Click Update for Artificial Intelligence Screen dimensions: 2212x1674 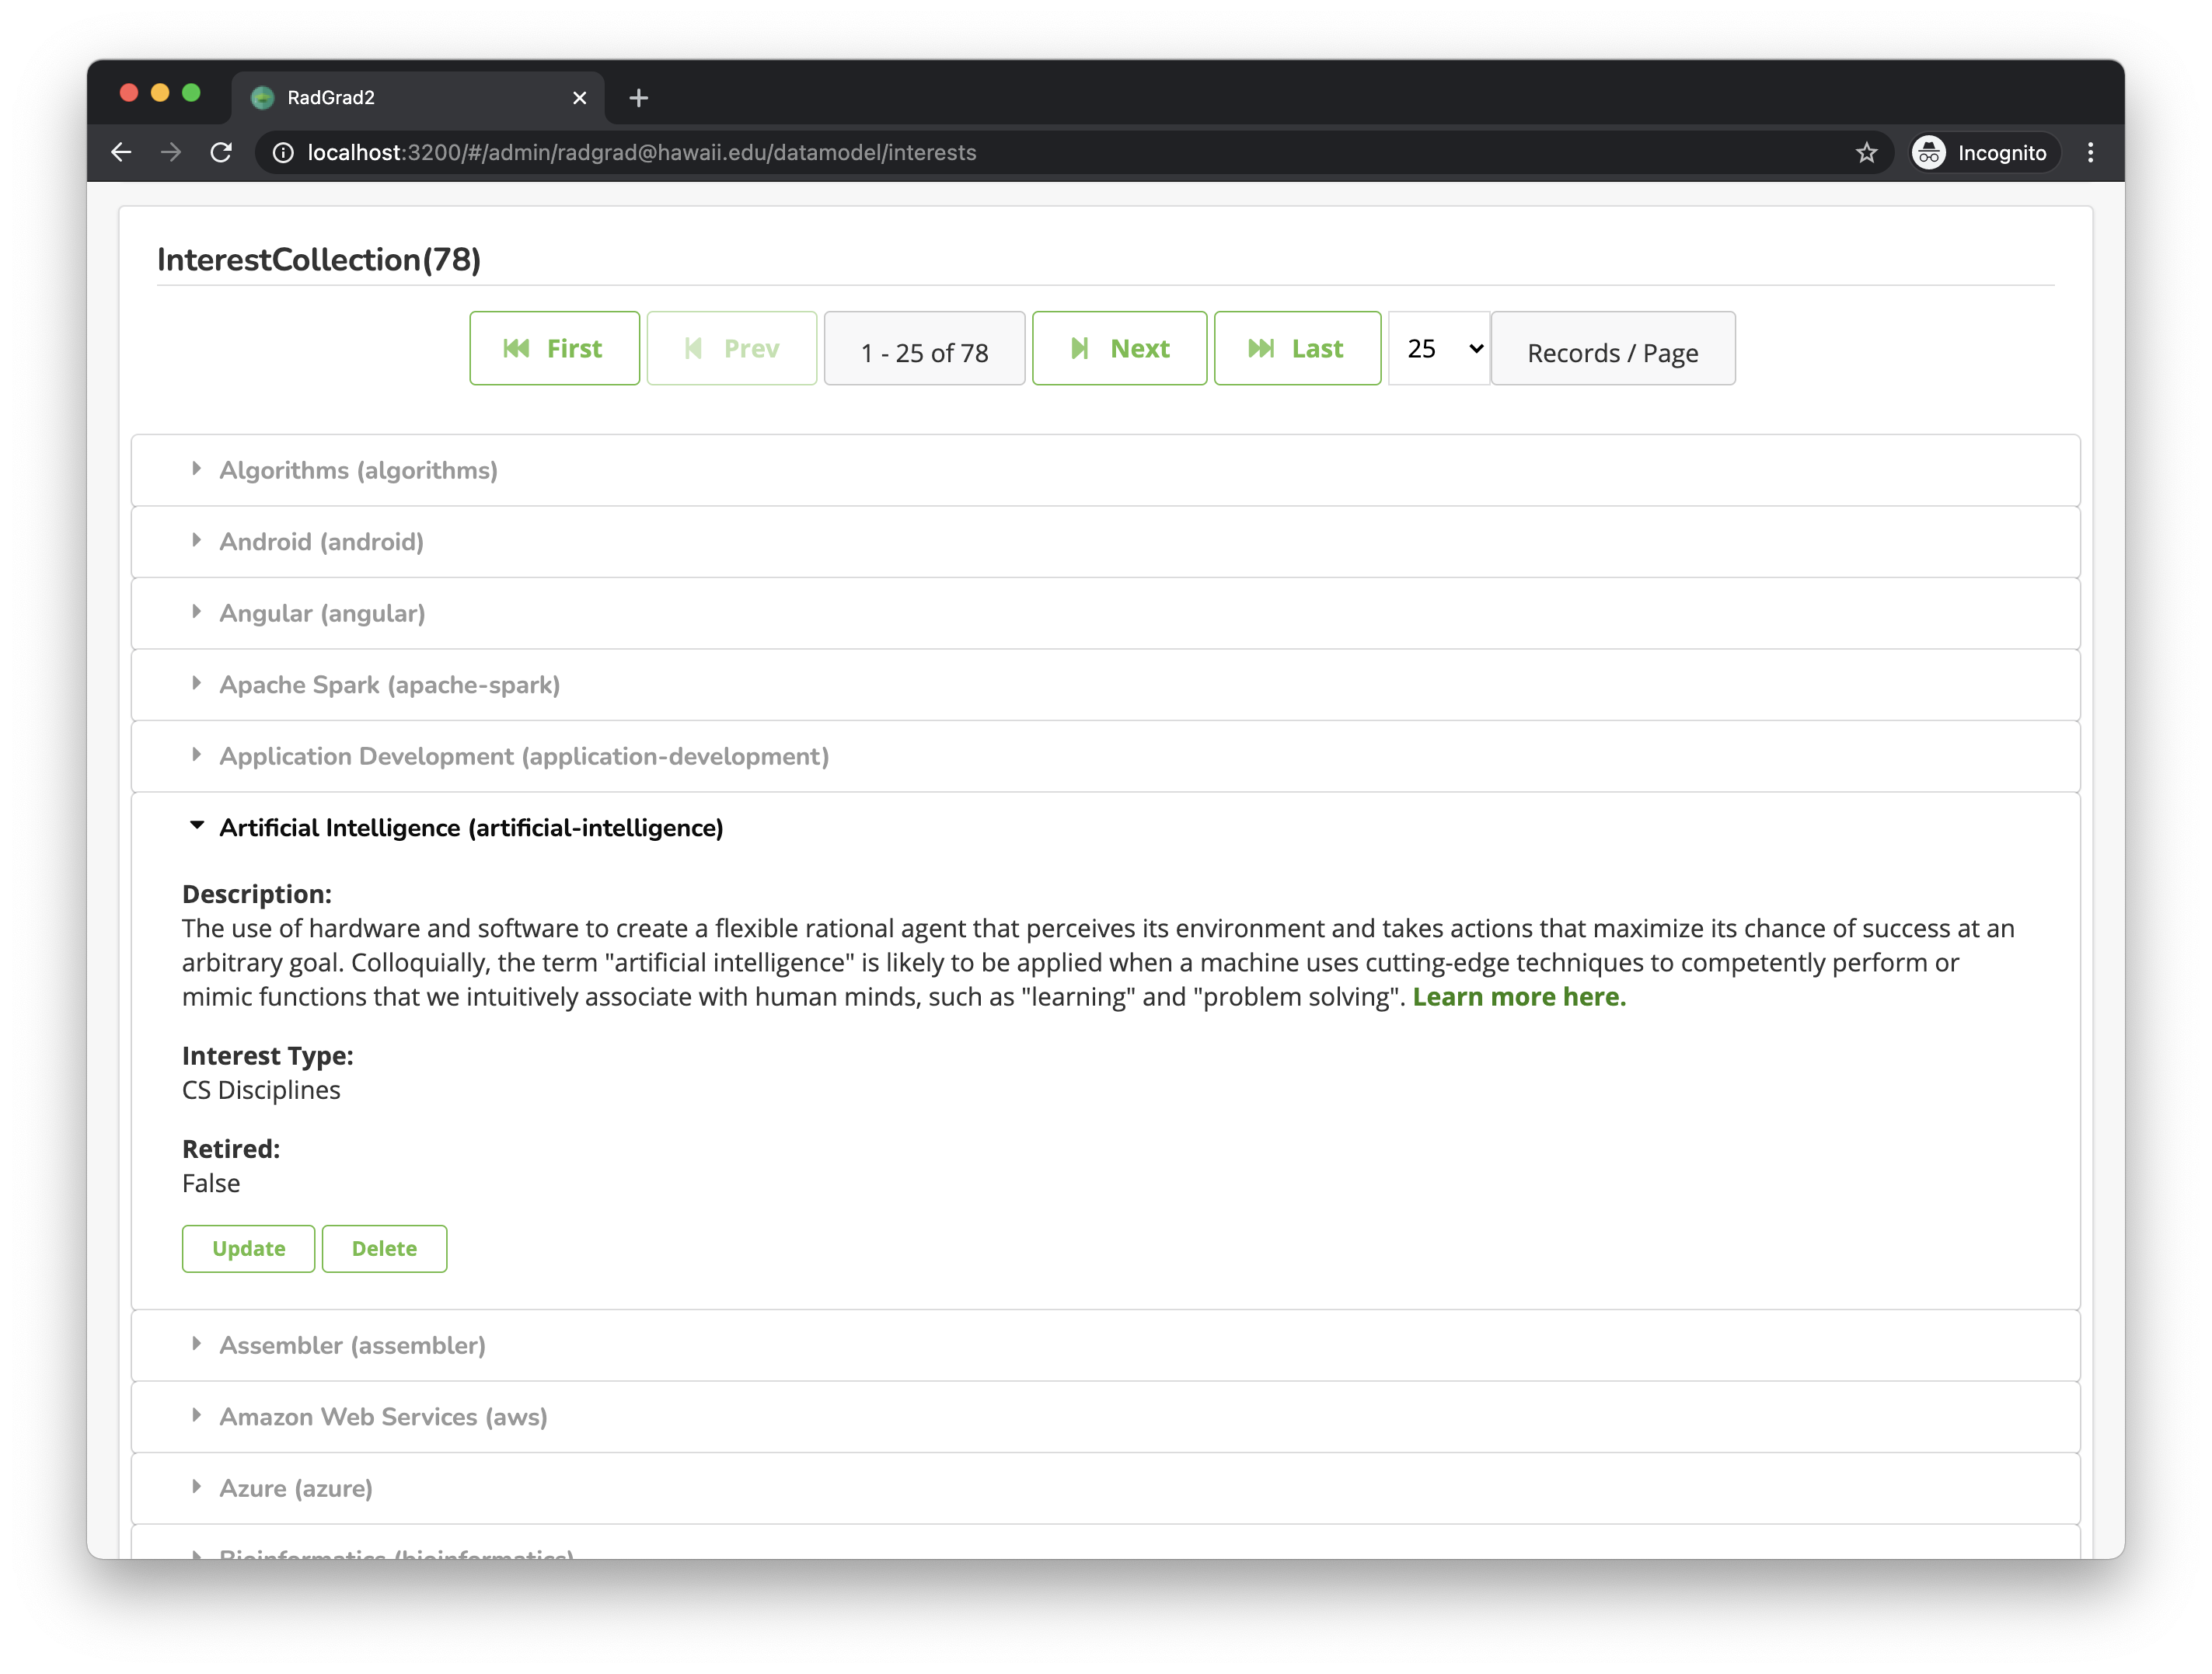(x=249, y=1248)
